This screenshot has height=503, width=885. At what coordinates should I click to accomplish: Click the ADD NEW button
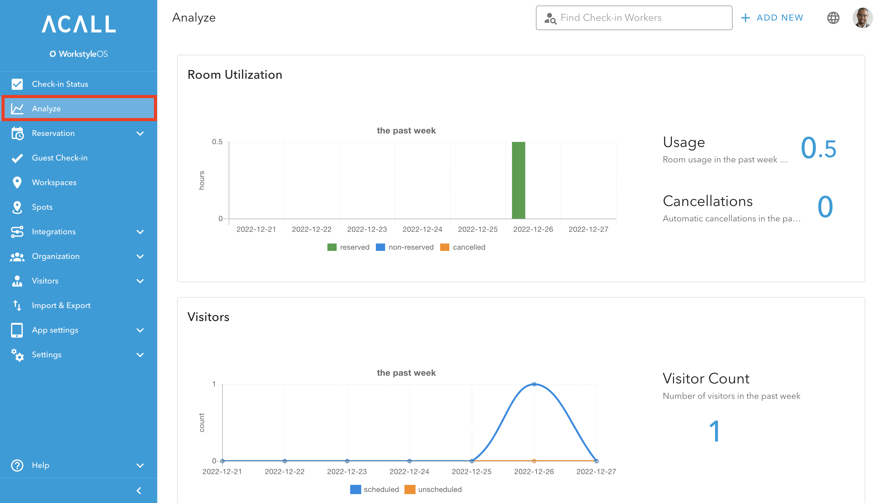773,18
